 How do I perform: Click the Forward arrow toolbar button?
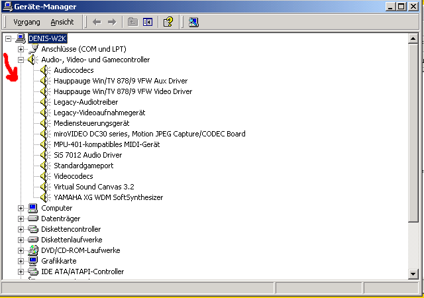point(111,22)
